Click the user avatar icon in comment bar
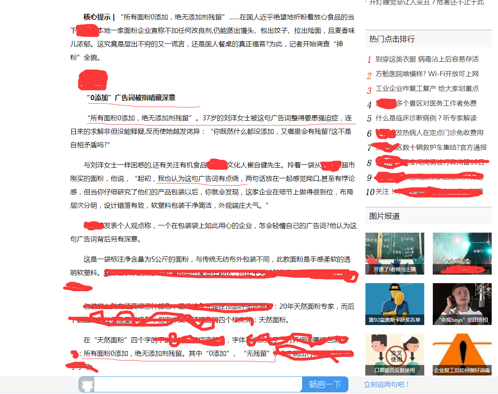 (87, 385)
